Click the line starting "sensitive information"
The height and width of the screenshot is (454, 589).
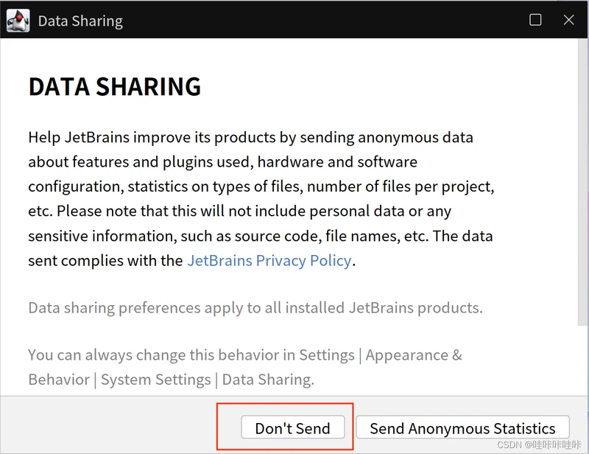pyautogui.click(x=260, y=236)
